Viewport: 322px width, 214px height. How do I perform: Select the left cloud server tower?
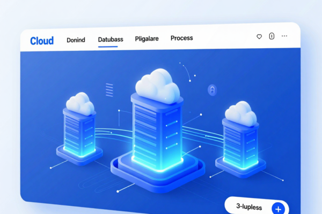(x=79, y=128)
